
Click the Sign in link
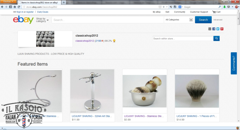(x=20, y=12)
